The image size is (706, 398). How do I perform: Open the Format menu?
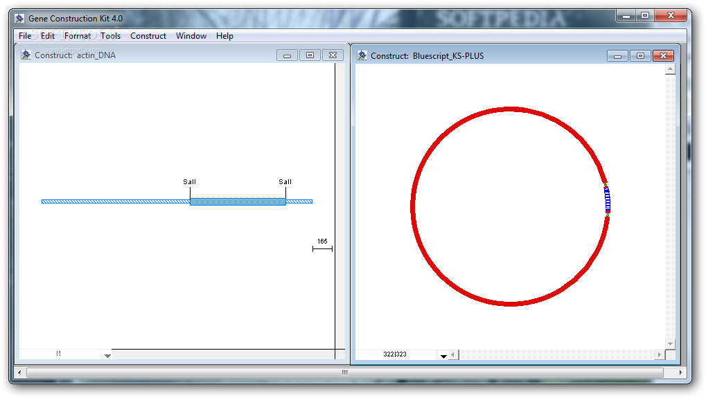[x=78, y=36]
